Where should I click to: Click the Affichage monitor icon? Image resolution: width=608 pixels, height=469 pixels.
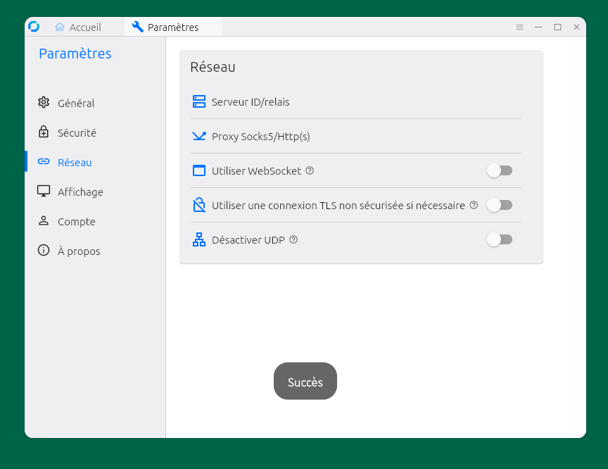pos(44,191)
